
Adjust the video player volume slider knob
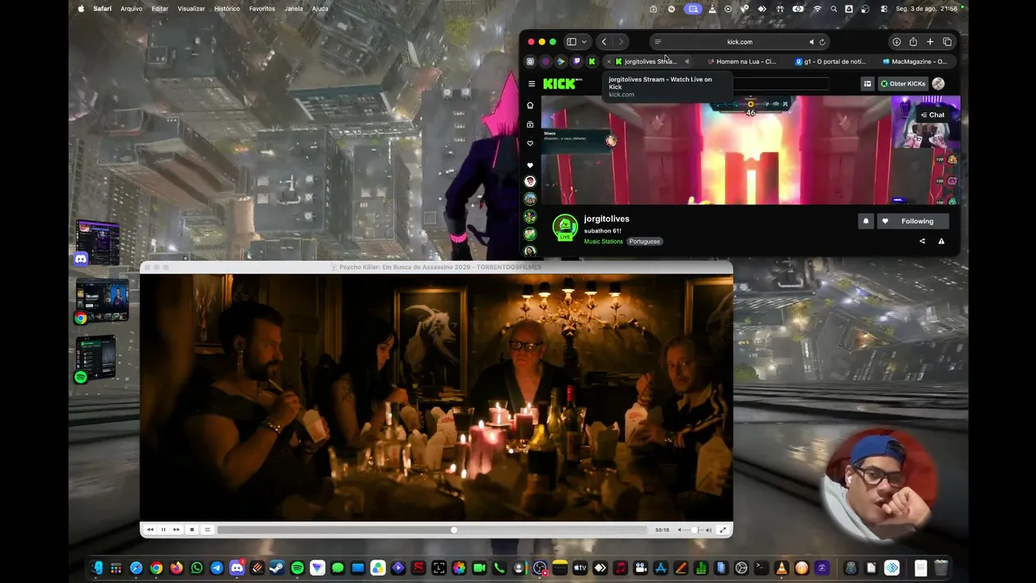coord(694,530)
